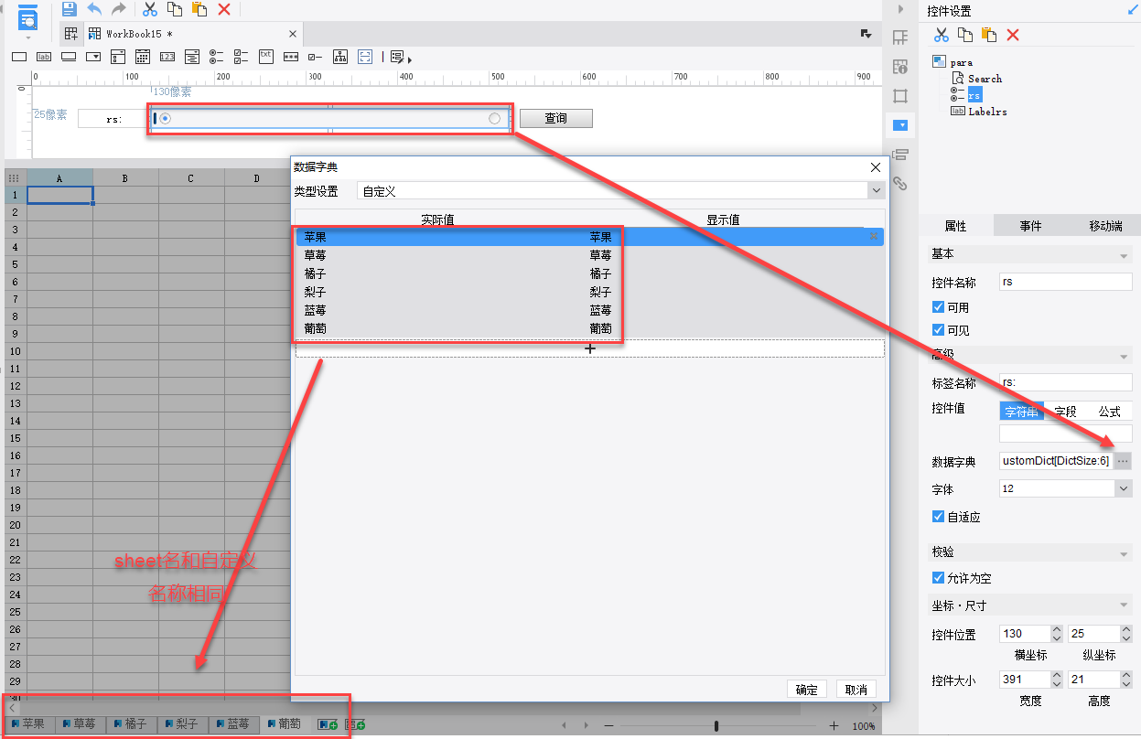The height and width of the screenshot is (739, 1141).
Task: Switch to the 事件 tab
Action: pyautogui.click(x=1030, y=226)
